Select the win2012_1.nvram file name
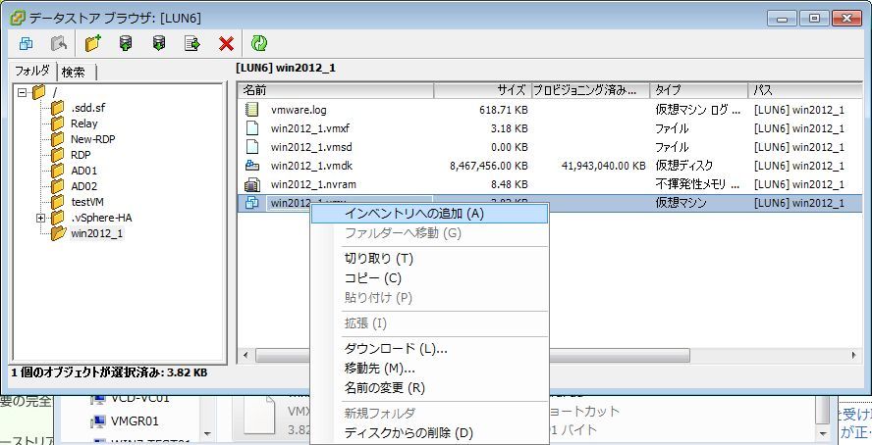This screenshot has width=872, height=445. point(313,185)
